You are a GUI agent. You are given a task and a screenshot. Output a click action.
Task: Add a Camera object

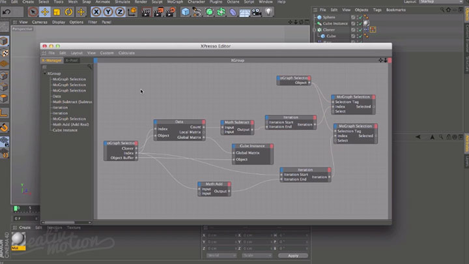point(257,12)
